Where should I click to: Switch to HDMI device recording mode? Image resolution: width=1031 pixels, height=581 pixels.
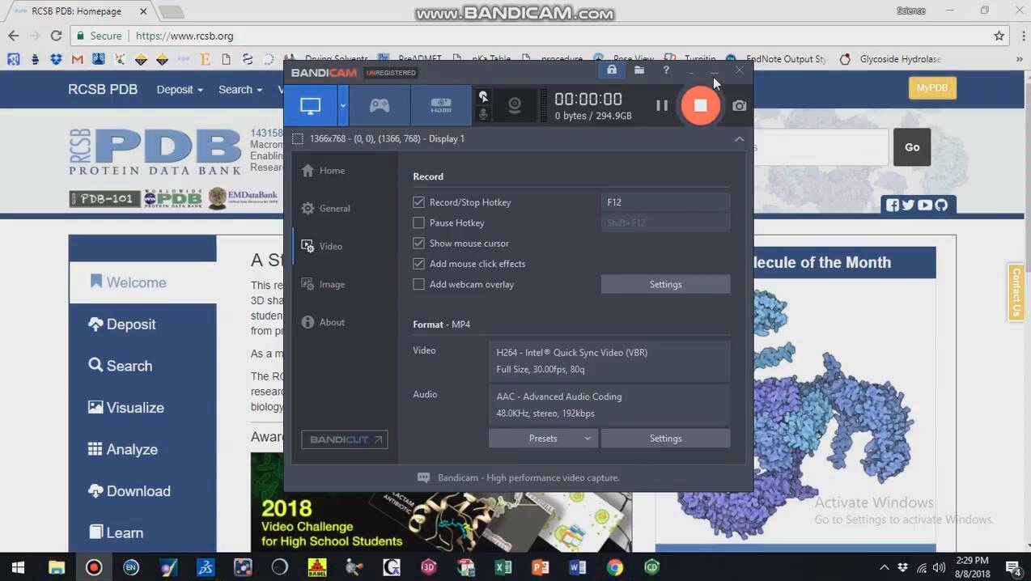coord(441,105)
